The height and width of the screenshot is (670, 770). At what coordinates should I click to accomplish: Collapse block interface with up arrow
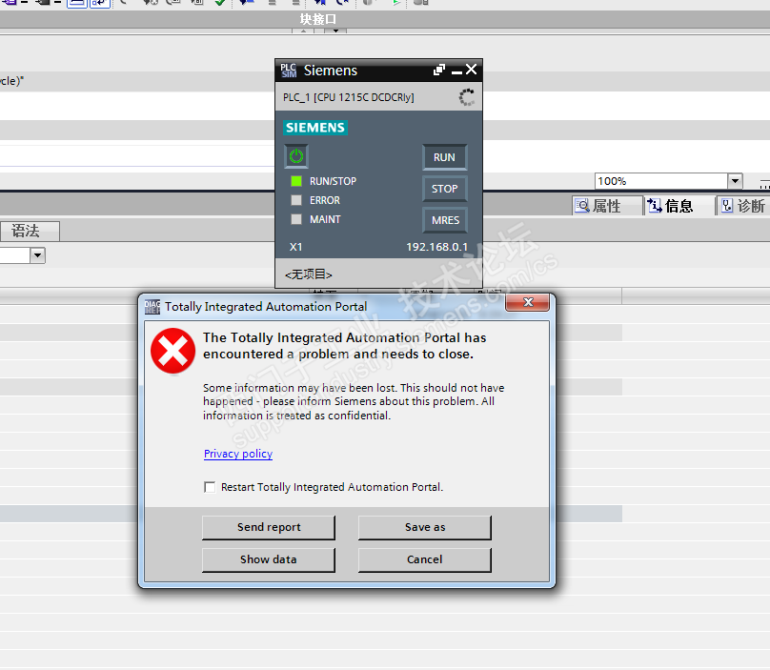[303, 30]
